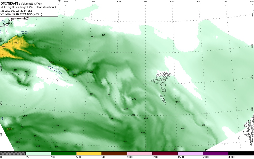Click the checkered gray 0–25 legend swatch
The width and height of the screenshot is (254, 159).
point(13,153)
